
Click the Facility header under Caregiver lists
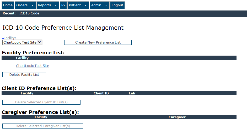tap(41, 117)
